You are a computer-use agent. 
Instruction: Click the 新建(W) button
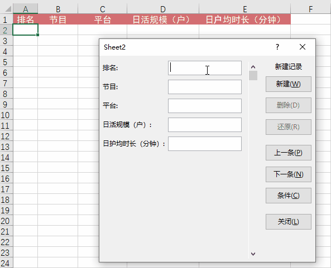(x=289, y=84)
